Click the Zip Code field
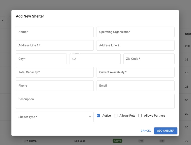Image resolution: width=191 pixels, height=145 pixels. [x=149, y=59]
